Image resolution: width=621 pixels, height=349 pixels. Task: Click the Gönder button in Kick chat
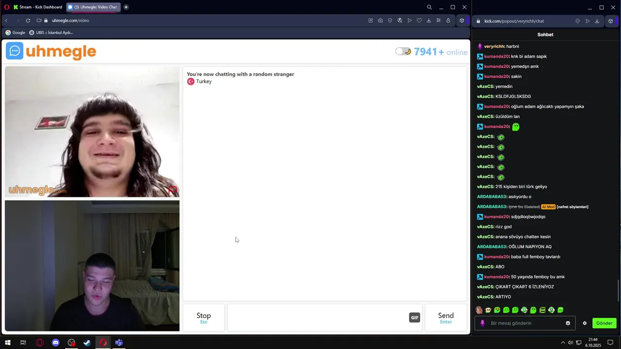(604, 323)
